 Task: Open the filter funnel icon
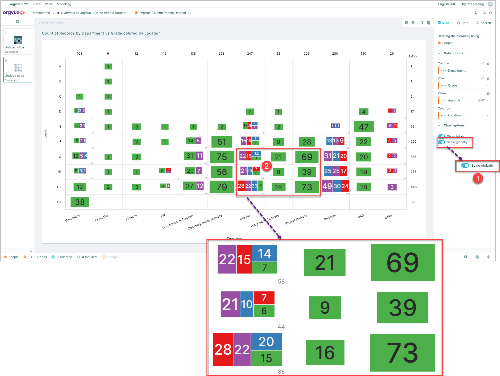click(423, 23)
